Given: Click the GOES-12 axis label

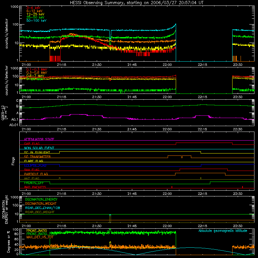Looking at the screenshot, I should (x=5, y=113).
